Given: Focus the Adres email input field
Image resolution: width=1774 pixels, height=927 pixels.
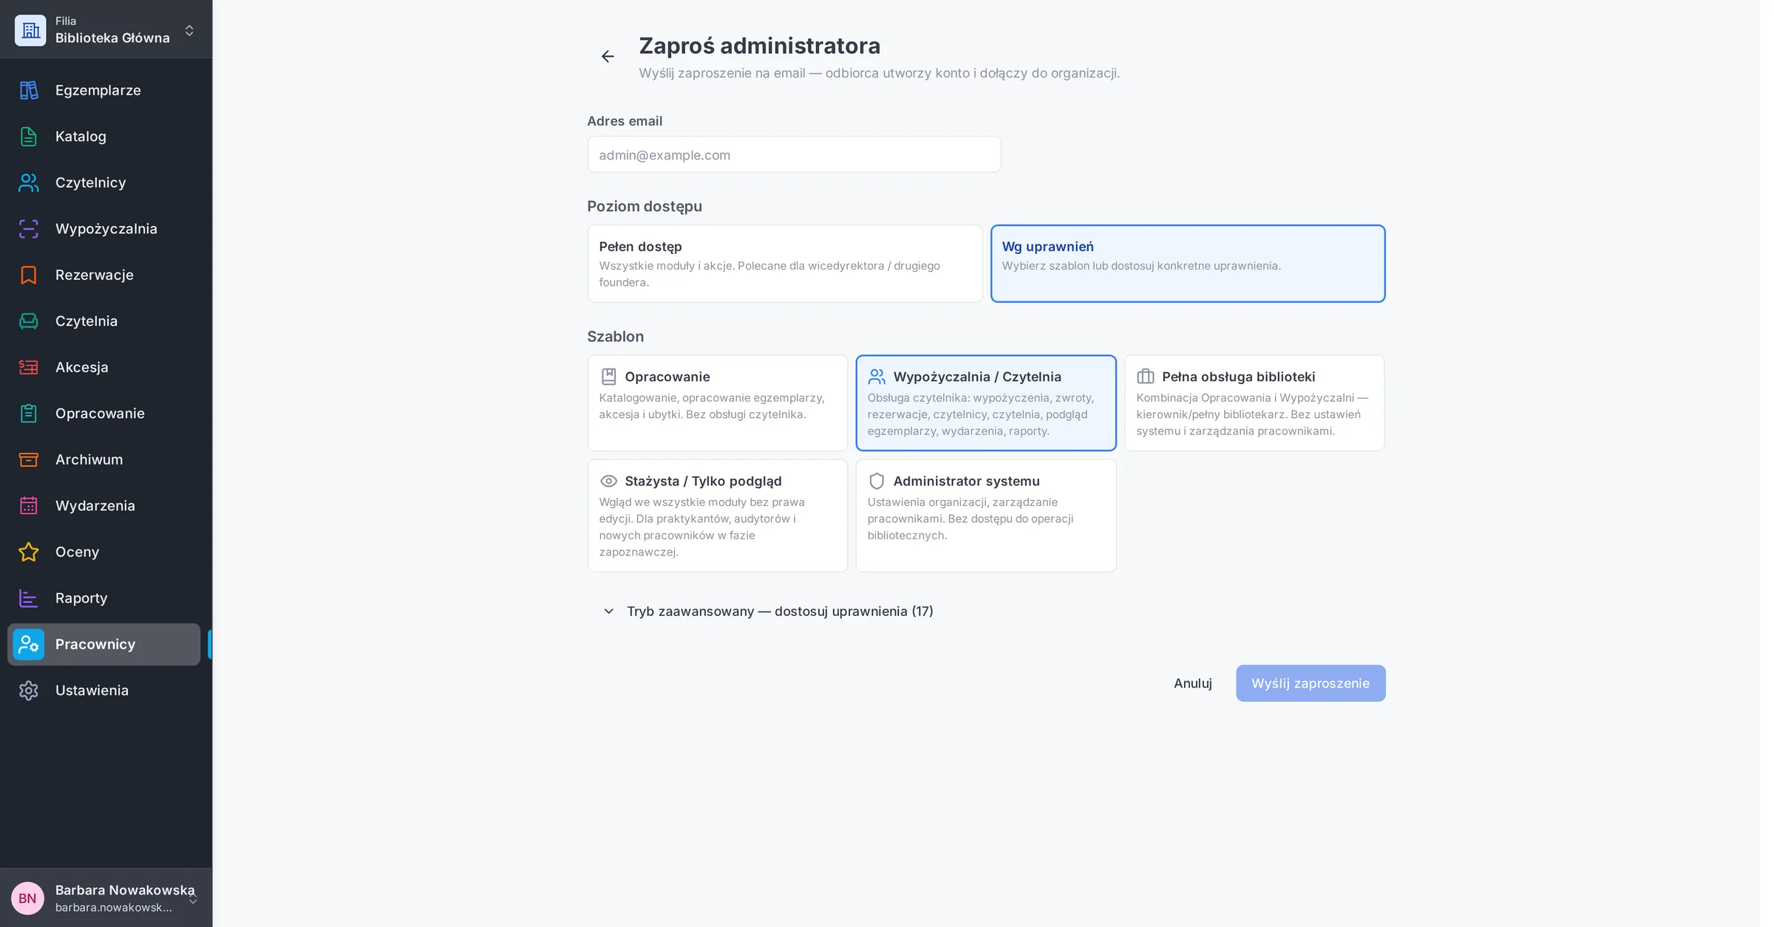Looking at the screenshot, I should (794, 154).
